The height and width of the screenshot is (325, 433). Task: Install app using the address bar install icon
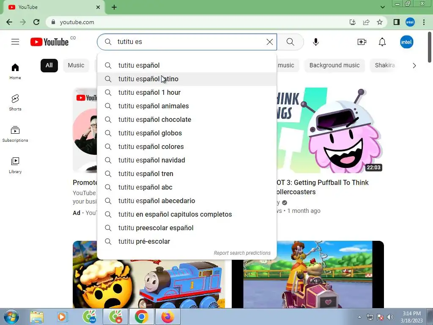pos(353,22)
